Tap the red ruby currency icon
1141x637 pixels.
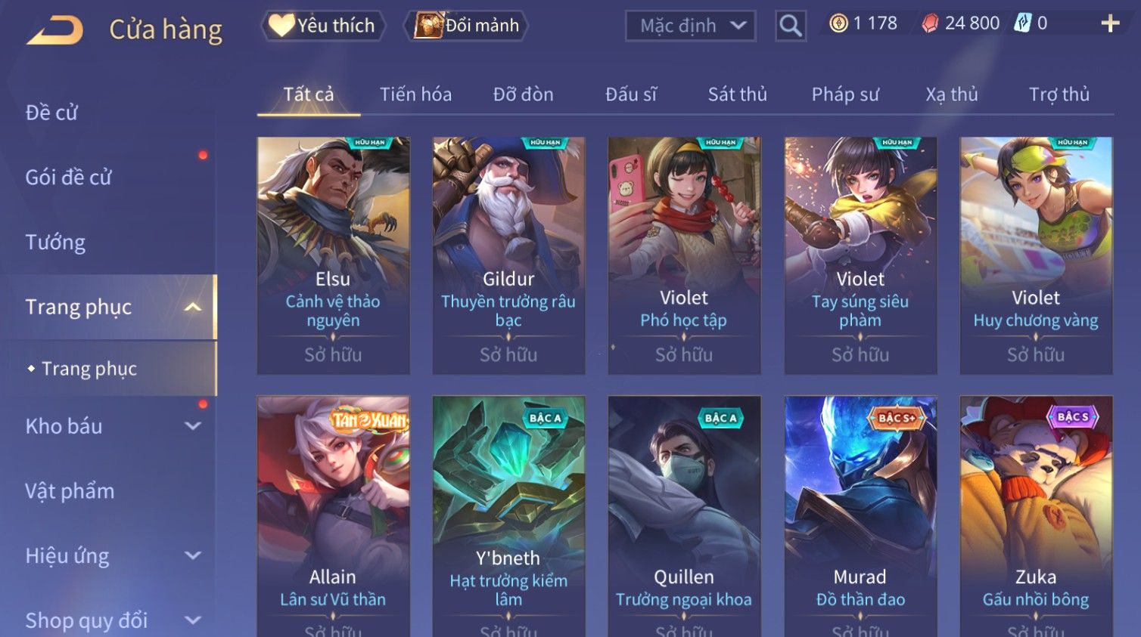[930, 23]
